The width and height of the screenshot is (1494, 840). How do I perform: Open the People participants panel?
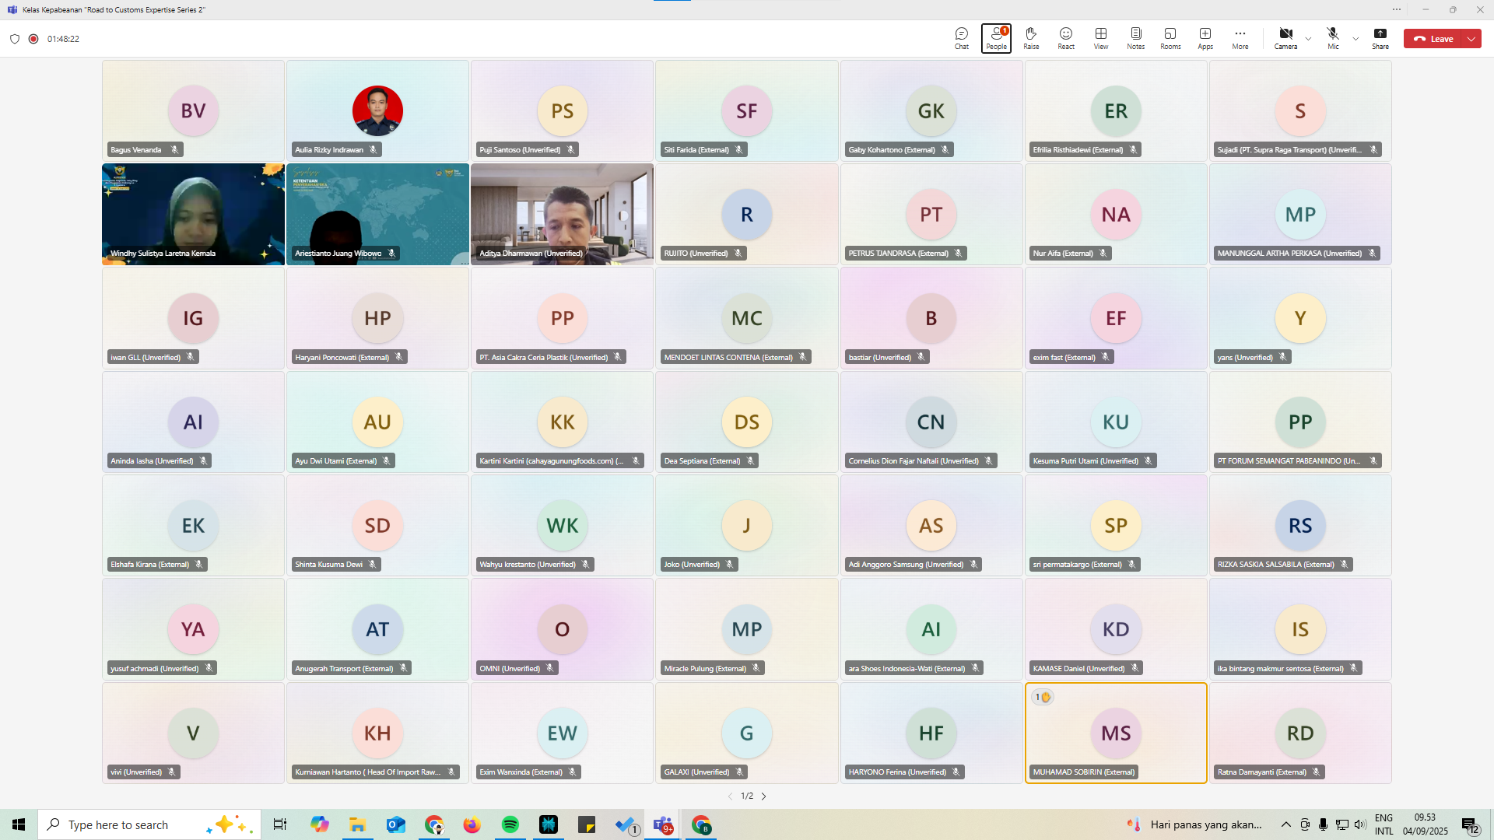point(996,37)
